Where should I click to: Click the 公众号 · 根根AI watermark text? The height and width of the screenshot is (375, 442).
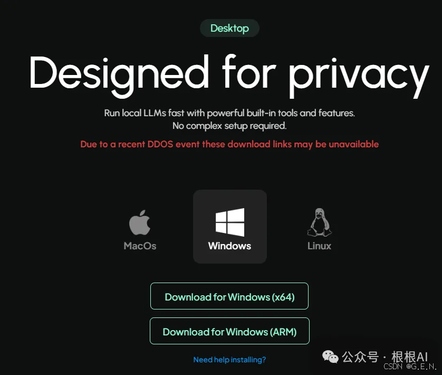[385, 357]
